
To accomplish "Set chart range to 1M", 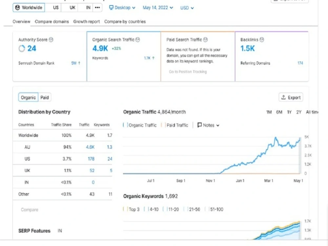I will point(269,112).
